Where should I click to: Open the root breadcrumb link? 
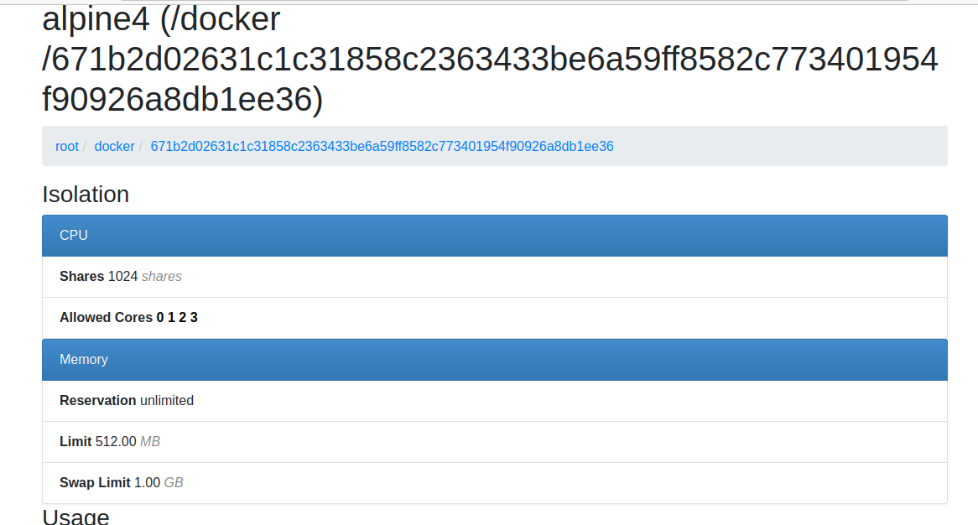[67, 146]
